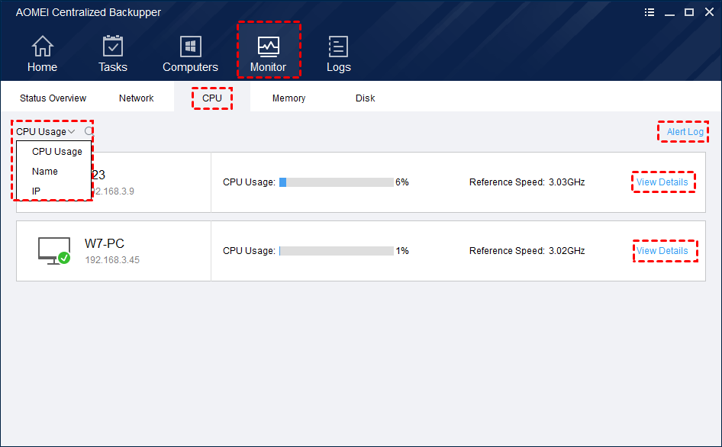Switch to the Memory tab
The height and width of the screenshot is (447, 722).
coord(288,98)
